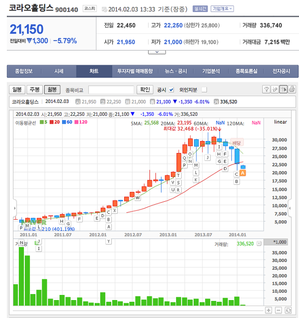Open disclosure marker Q on chart
299x318 pixels.
coord(184,158)
